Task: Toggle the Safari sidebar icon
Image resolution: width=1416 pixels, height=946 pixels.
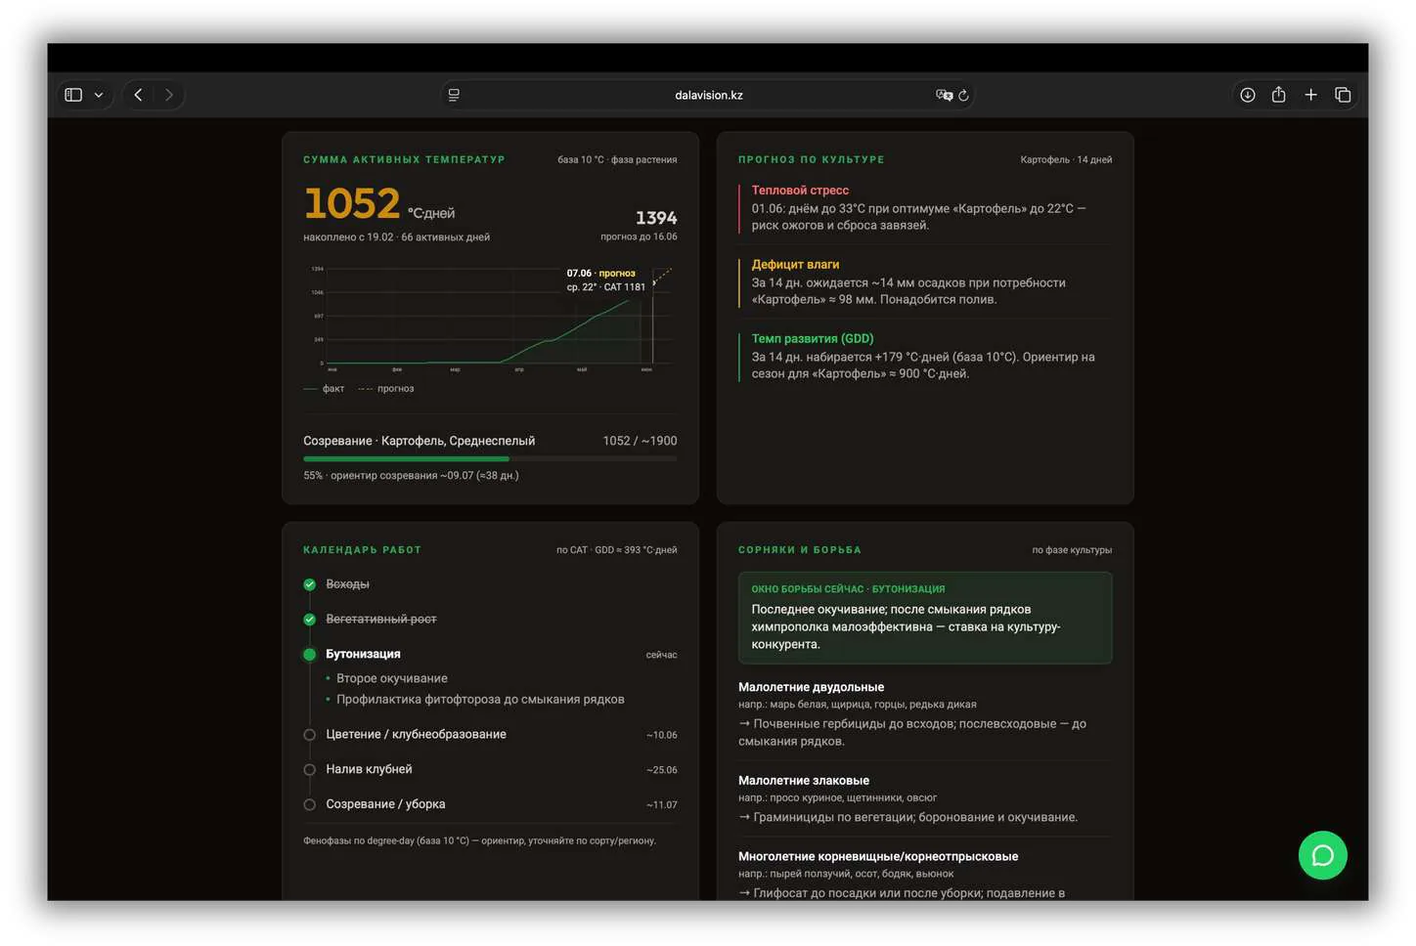Action: (x=73, y=95)
